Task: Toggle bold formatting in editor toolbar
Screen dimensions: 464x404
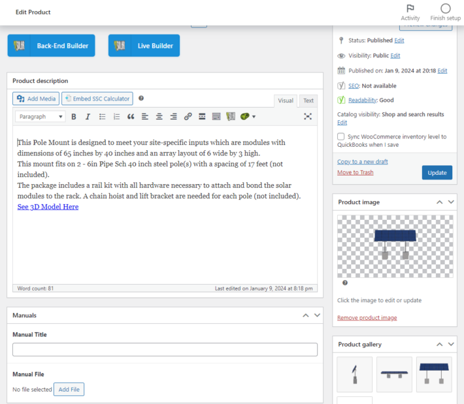Action: click(73, 117)
